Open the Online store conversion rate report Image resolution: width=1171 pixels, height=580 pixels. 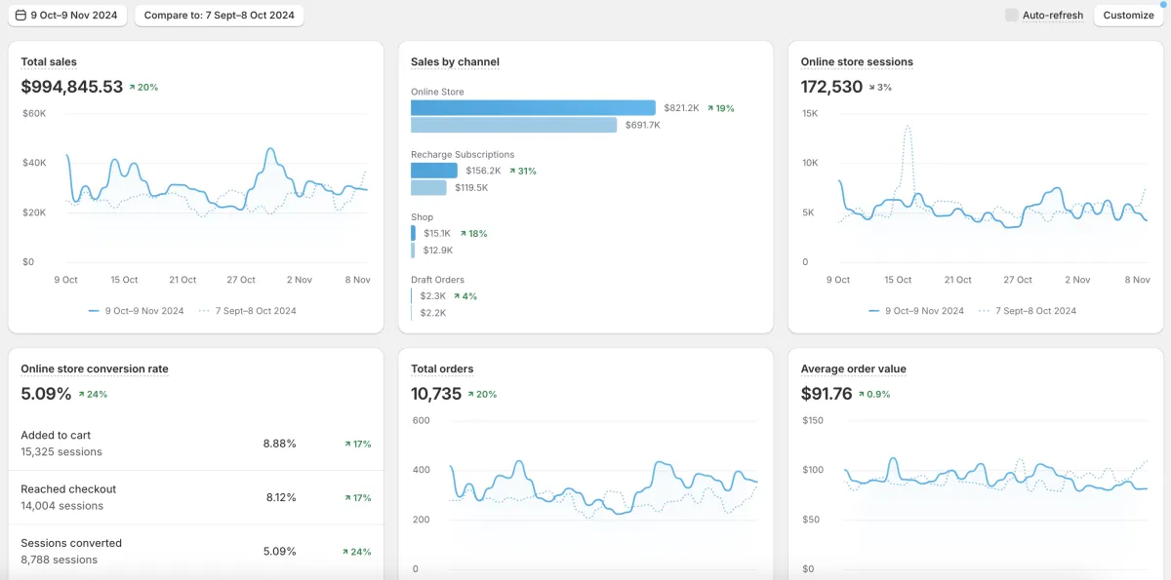[x=95, y=368]
